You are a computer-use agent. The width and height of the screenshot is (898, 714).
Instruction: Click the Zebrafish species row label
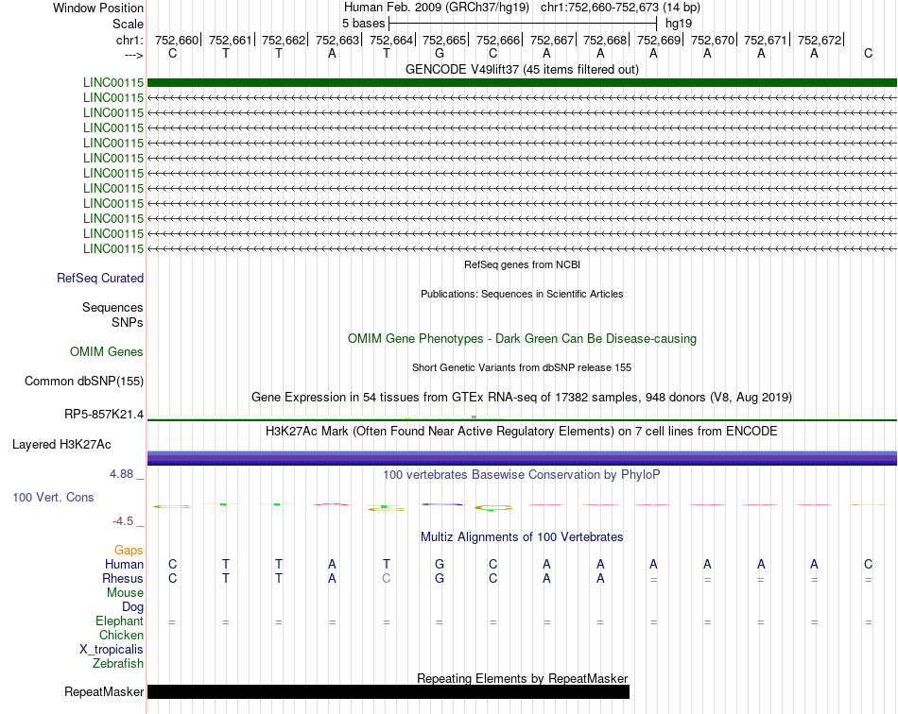tap(118, 664)
